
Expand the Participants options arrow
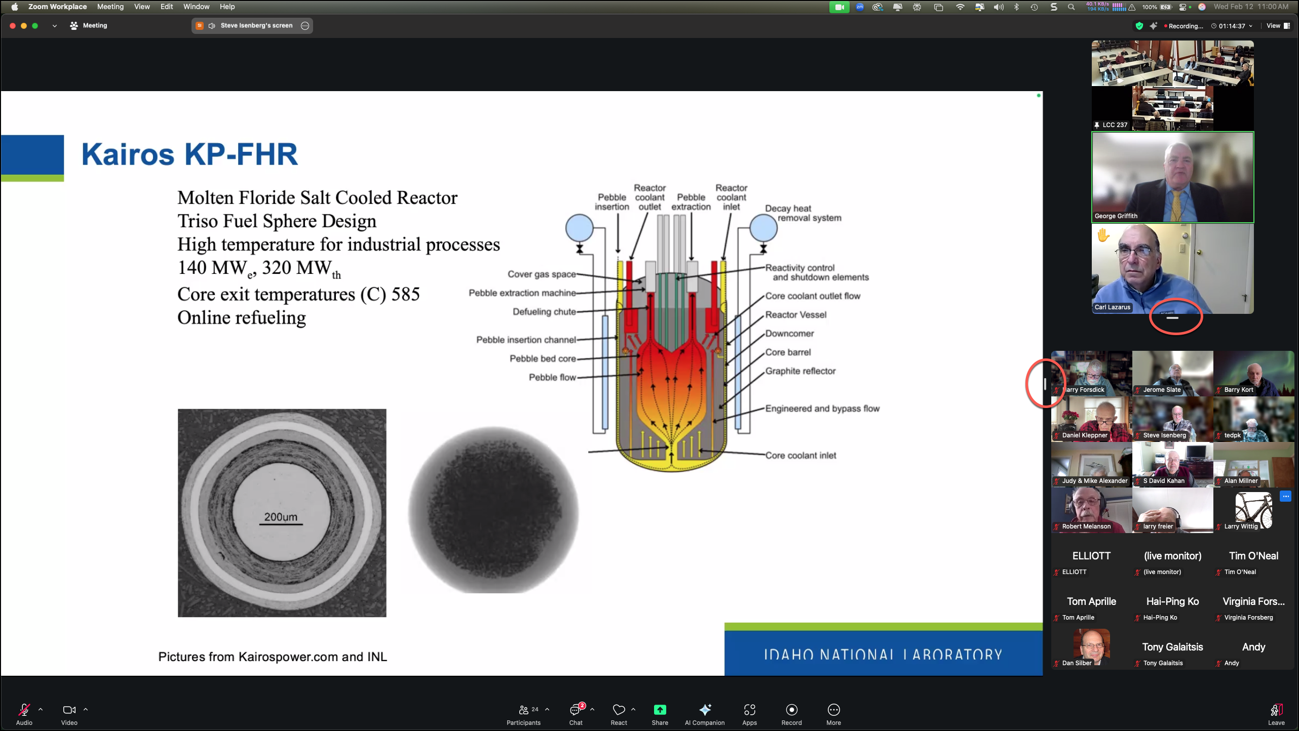pyautogui.click(x=547, y=709)
